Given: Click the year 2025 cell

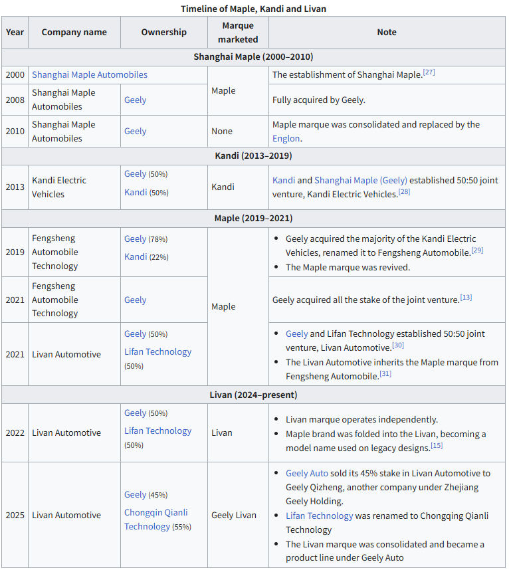Looking at the screenshot, I should click(15, 516).
